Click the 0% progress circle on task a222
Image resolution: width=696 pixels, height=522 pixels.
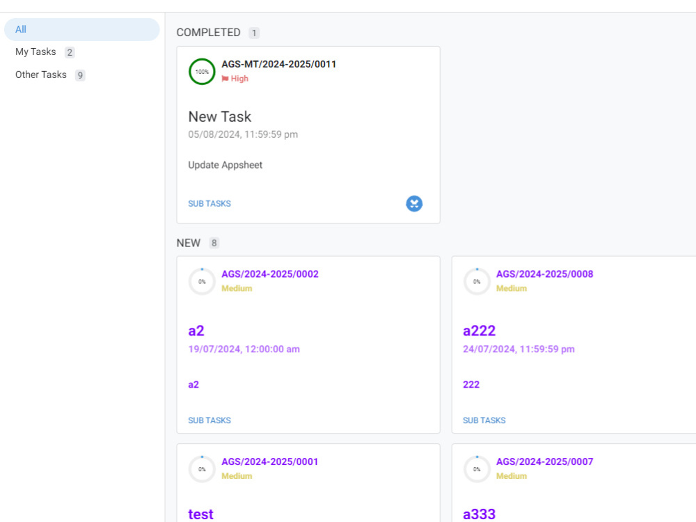click(x=476, y=281)
